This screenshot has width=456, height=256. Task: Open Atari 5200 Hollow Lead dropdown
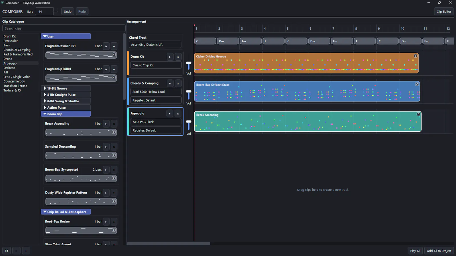[x=156, y=92]
